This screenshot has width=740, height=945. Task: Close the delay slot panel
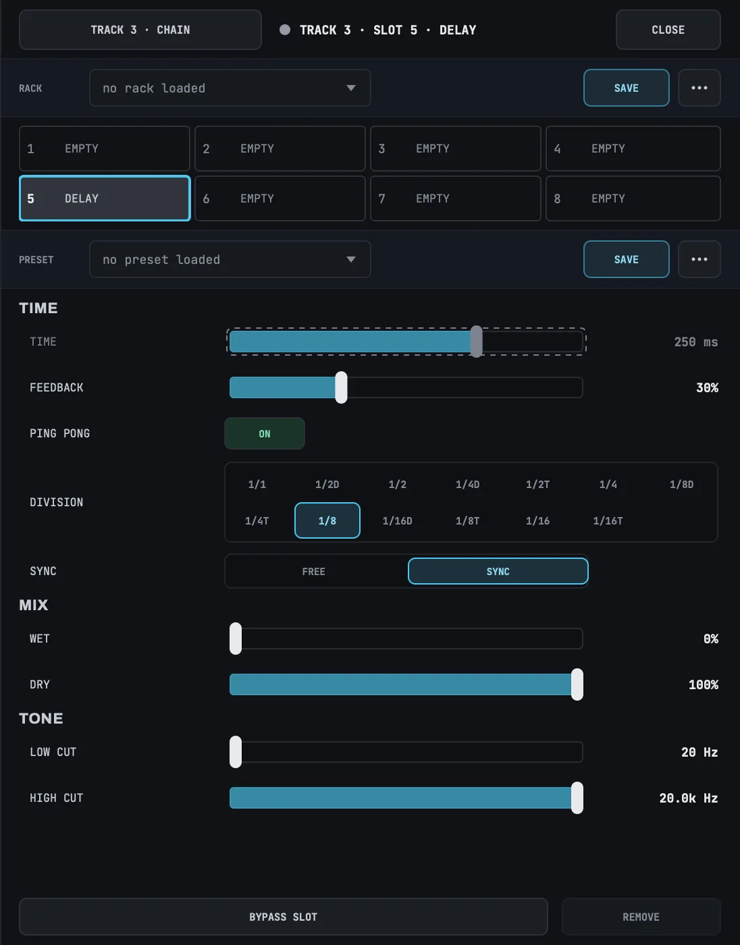(x=668, y=30)
